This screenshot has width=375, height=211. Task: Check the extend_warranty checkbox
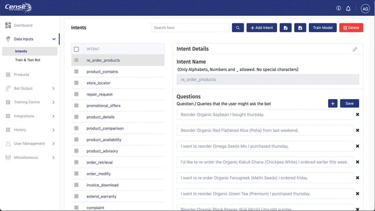click(x=76, y=196)
